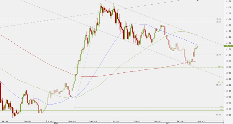
Task: Select the 50% Fibonacci level label
Action: [x=221, y=110]
